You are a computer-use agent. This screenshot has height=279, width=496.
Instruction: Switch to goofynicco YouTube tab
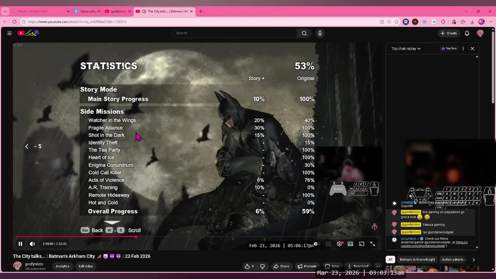(x=118, y=11)
